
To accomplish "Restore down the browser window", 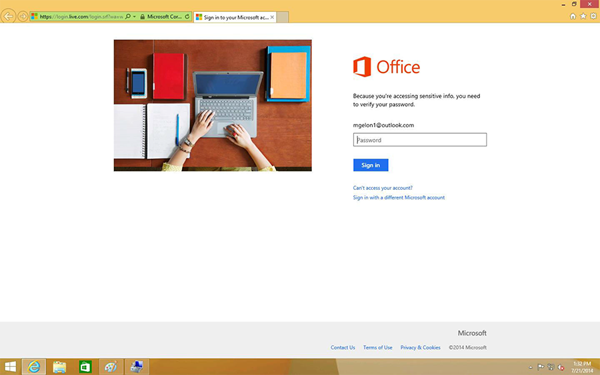I will pos(574,4).
